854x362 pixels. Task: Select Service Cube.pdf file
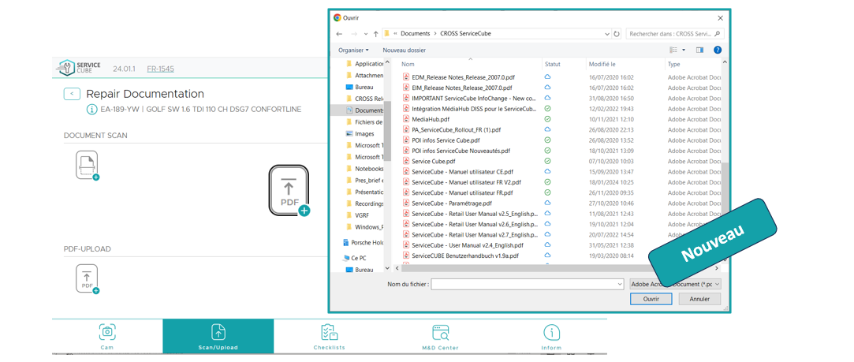434,161
